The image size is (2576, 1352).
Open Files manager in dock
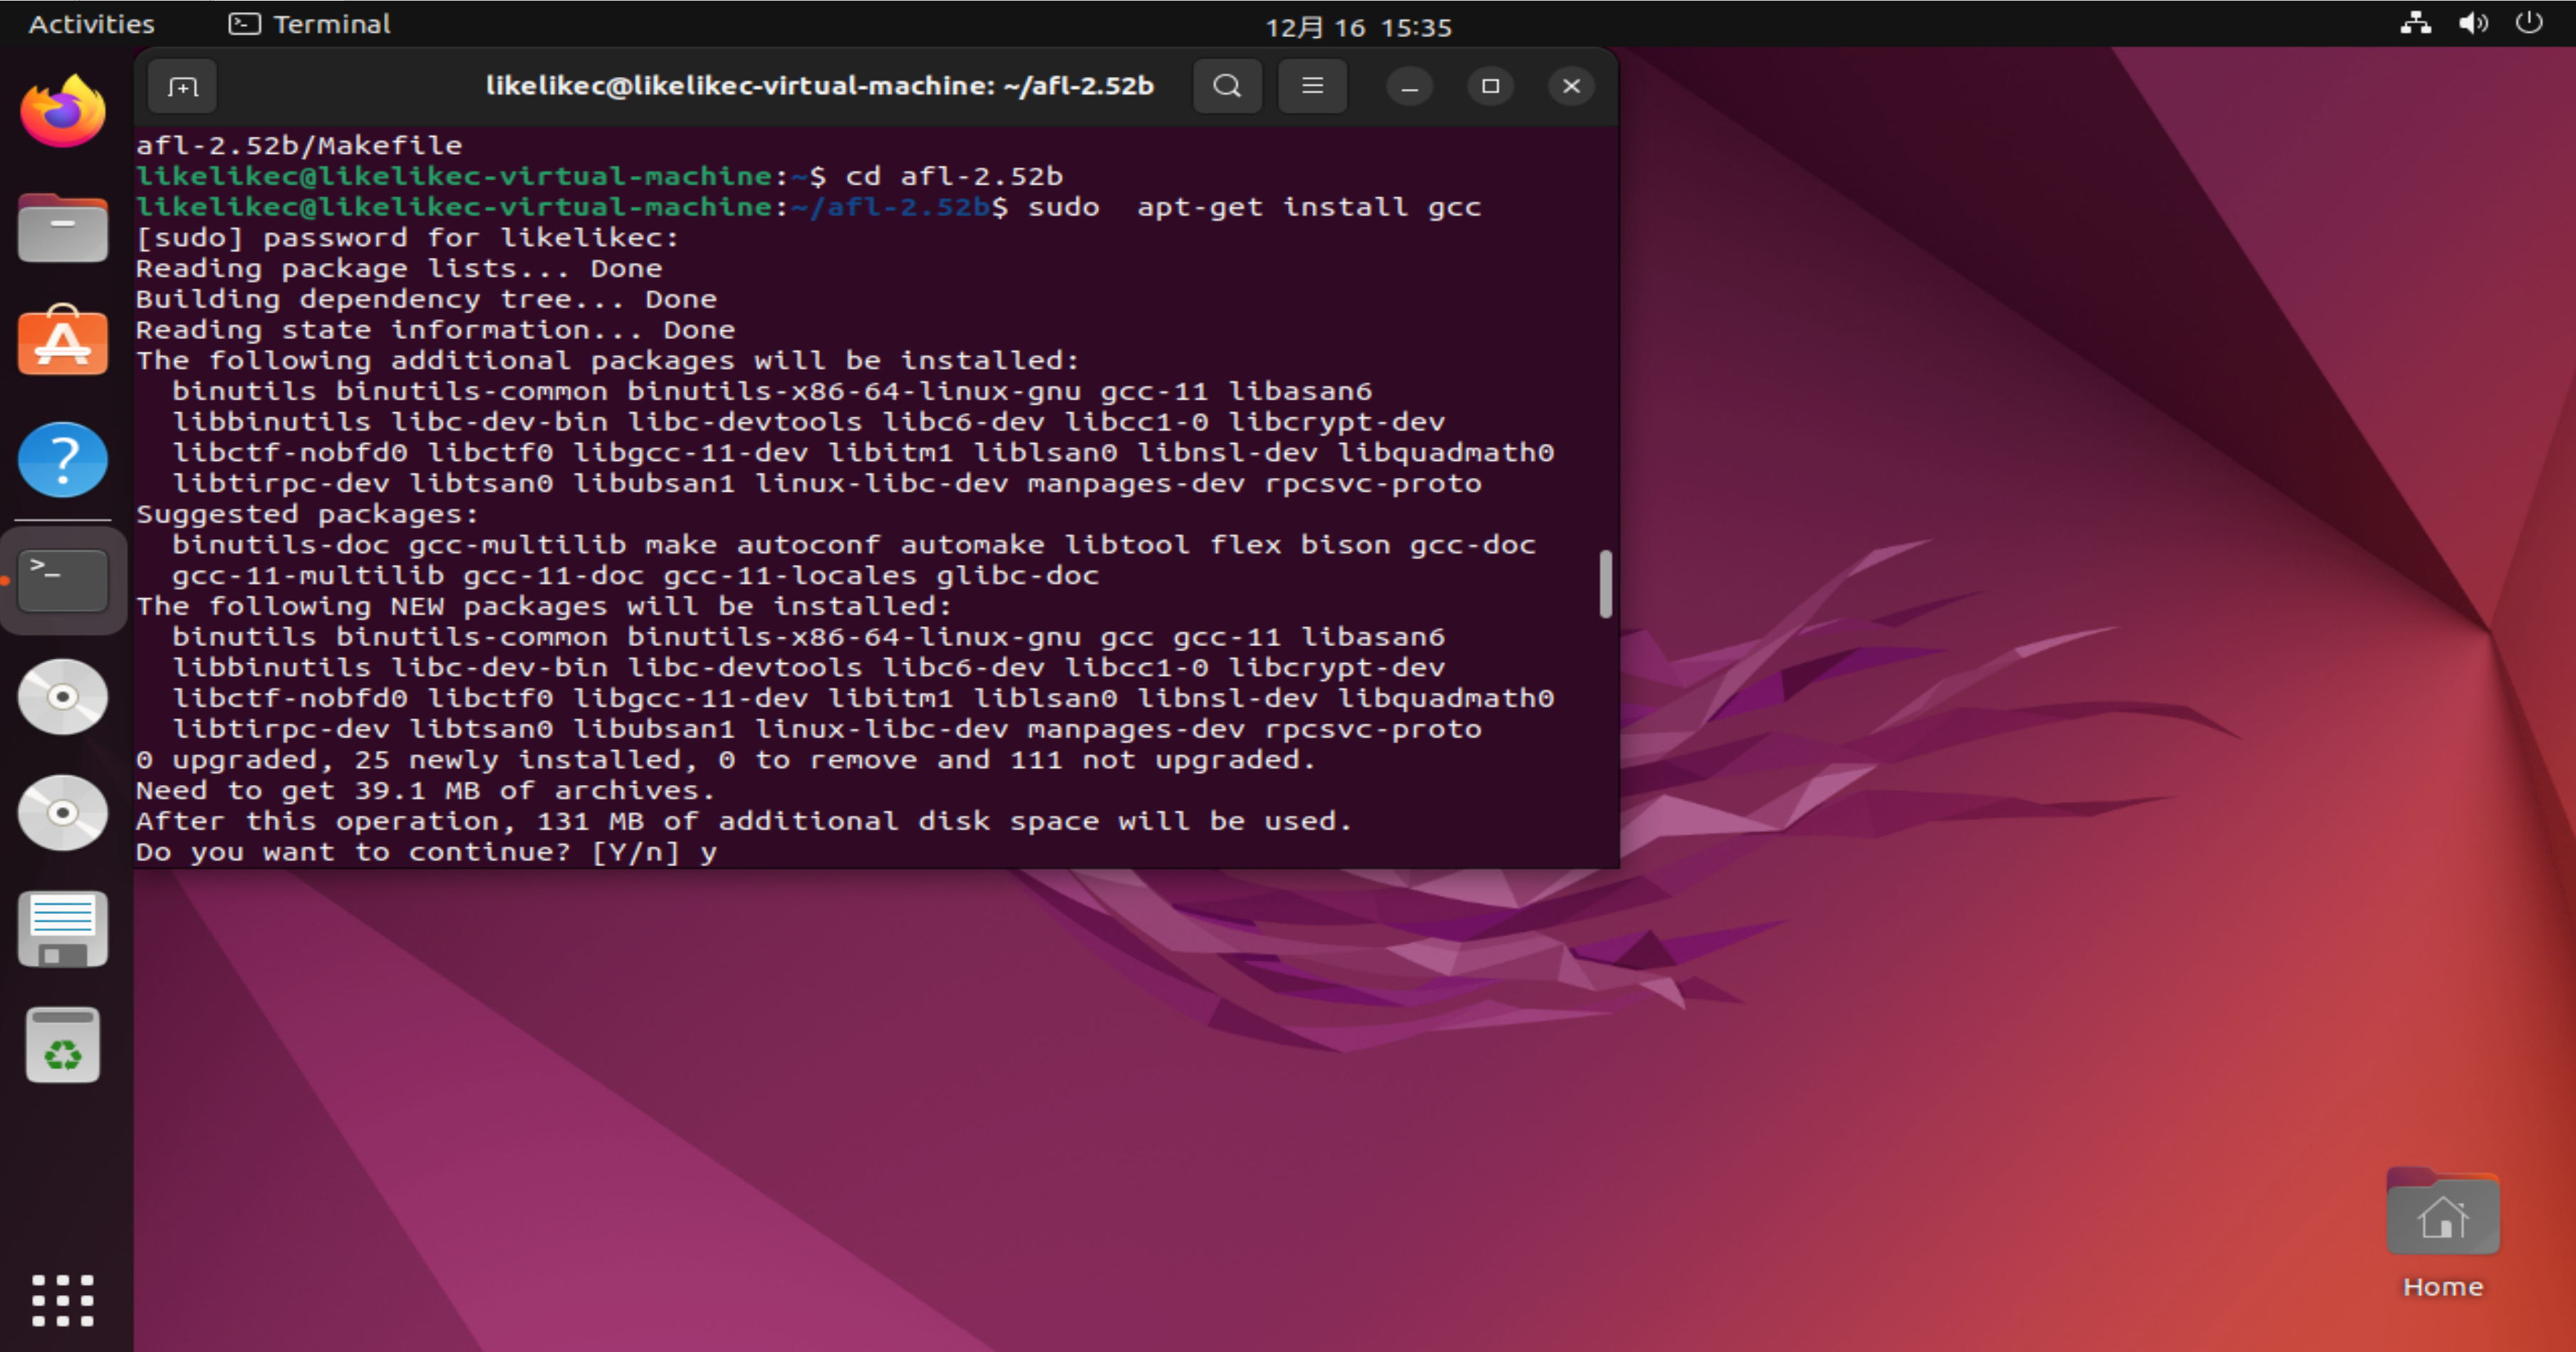click(x=63, y=228)
